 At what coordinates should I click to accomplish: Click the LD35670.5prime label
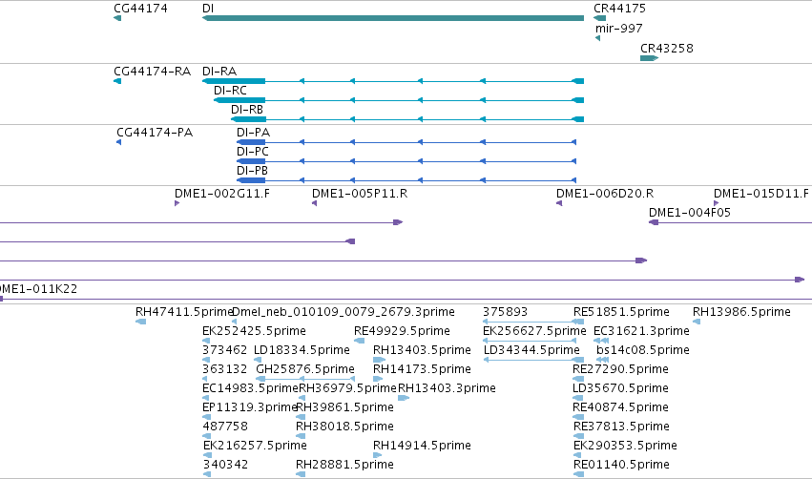[x=620, y=388]
